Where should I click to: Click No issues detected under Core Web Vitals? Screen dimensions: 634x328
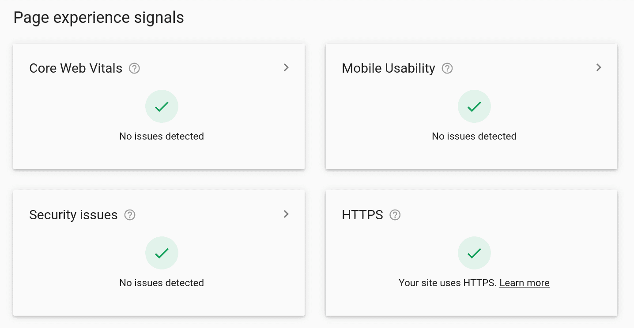coord(162,136)
